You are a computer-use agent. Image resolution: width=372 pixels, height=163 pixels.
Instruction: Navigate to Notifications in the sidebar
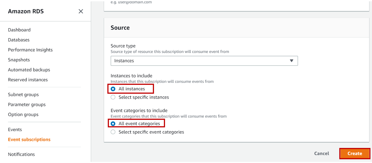[x=21, y=154]
